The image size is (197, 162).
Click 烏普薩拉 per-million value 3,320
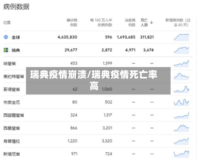coord(107,141)
